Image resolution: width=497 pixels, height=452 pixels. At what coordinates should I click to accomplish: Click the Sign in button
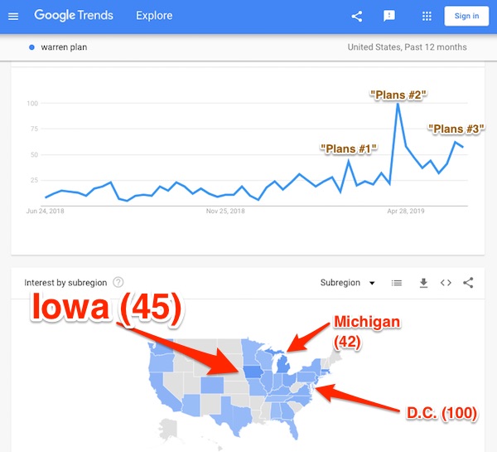point(466,16)
